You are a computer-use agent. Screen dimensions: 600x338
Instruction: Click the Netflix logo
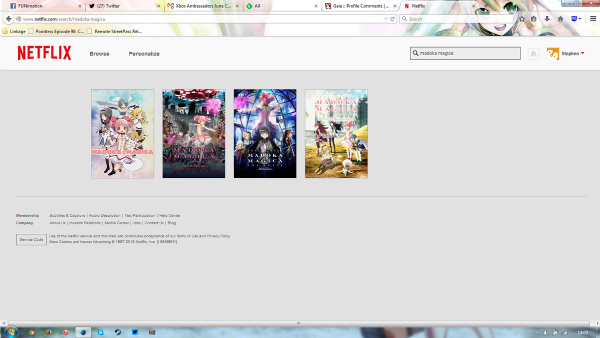[x=44, y=53]
